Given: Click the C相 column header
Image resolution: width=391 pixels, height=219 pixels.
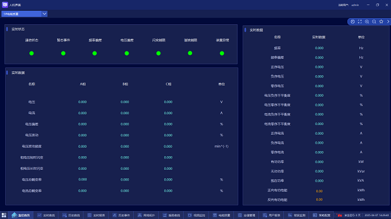Looking at the screenshot, I should click(168, 84).
